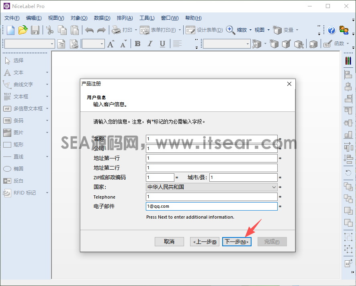The width and height of the screenshot is (356, 286).
Task: Cut selection with scissors icon
Action: (49, 30)
